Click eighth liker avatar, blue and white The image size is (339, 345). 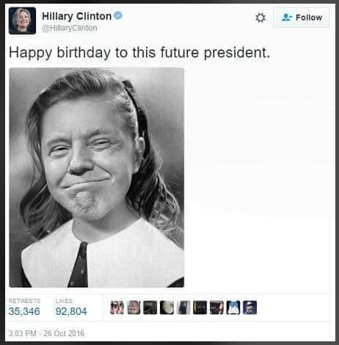point(233,308)
